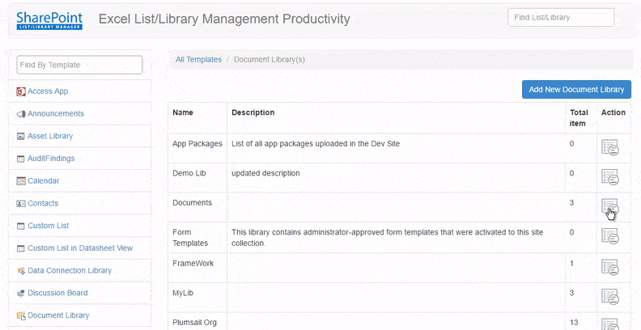Open the Custom List template link
This screenshot has height=330, width=641.
pyautogui.click(x=49, y=226)
